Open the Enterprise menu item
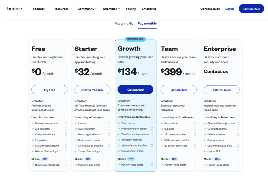Viewport: 268px width, 180px height. pos(149,9)
